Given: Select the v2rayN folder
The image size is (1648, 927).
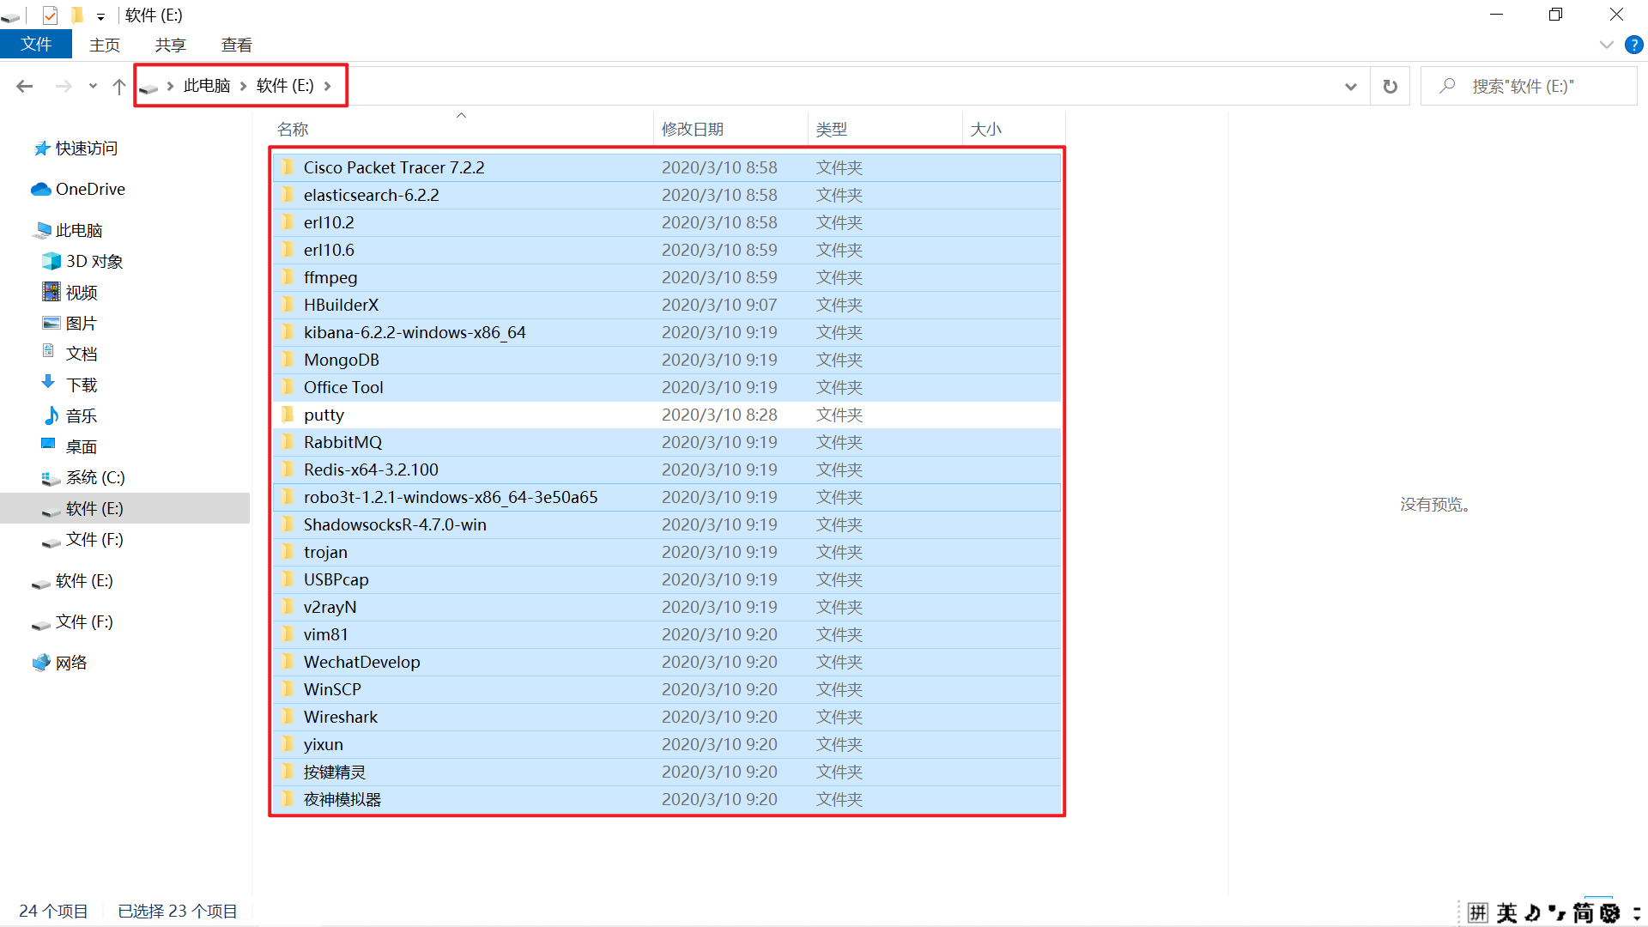Looking at the screenshot, I should pos(667,607).
